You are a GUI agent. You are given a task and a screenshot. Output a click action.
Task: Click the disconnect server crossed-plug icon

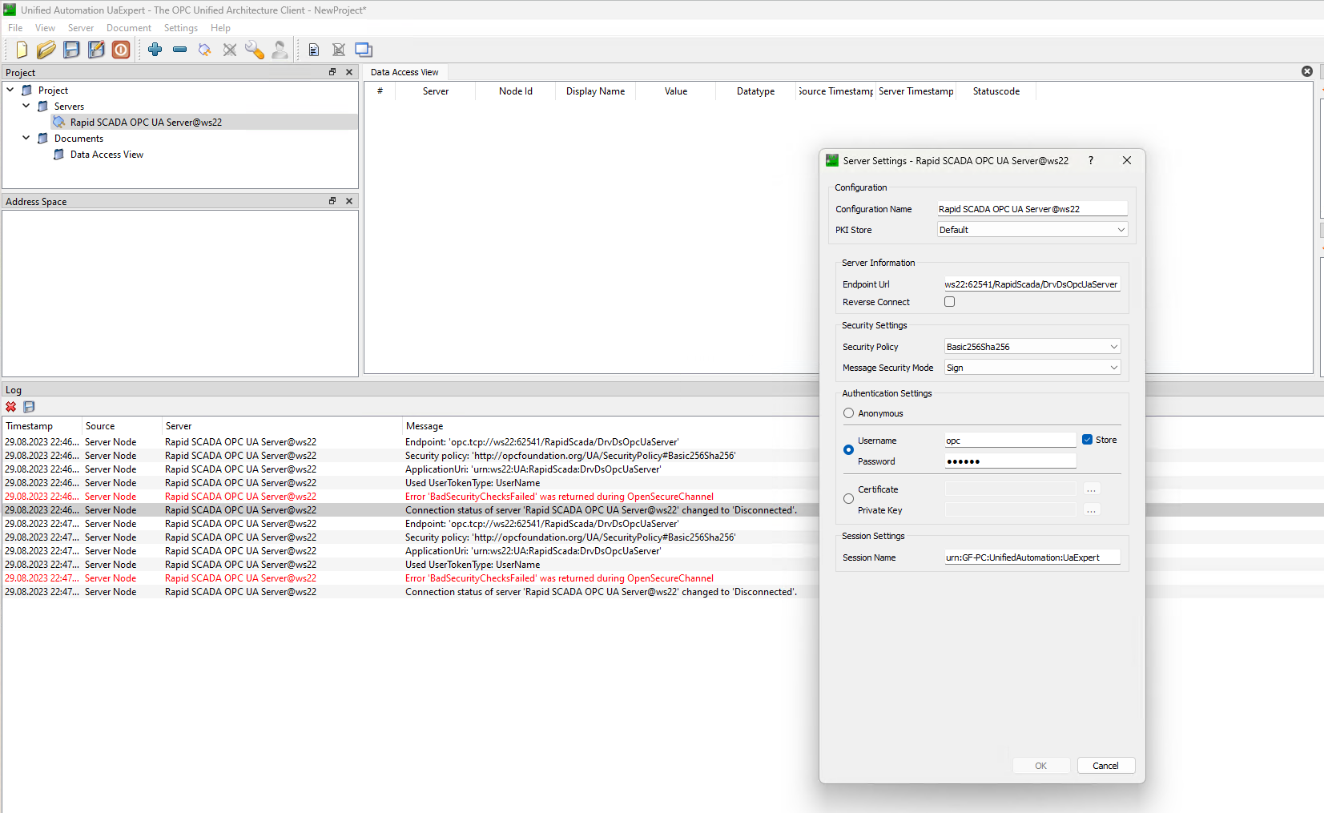click(230, 50)
